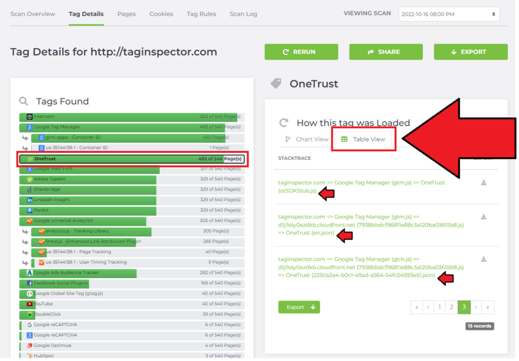Open the 2250a2a4 json stacktrace link

(370, 267)
